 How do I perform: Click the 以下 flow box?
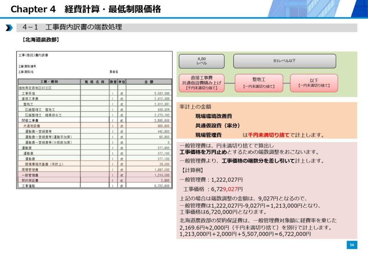[314, 83]
